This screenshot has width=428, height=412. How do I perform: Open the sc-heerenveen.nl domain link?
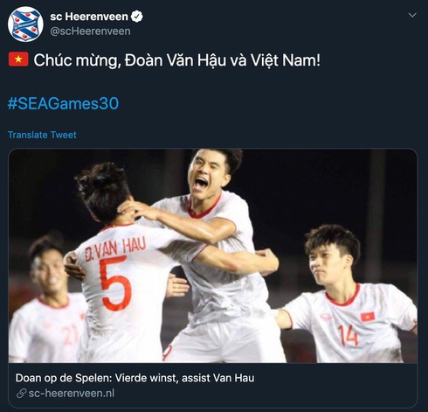coord(72,394)
